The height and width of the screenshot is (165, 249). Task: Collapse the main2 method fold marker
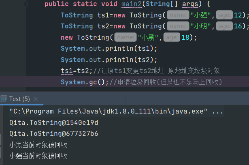click(x=26, y=4)
